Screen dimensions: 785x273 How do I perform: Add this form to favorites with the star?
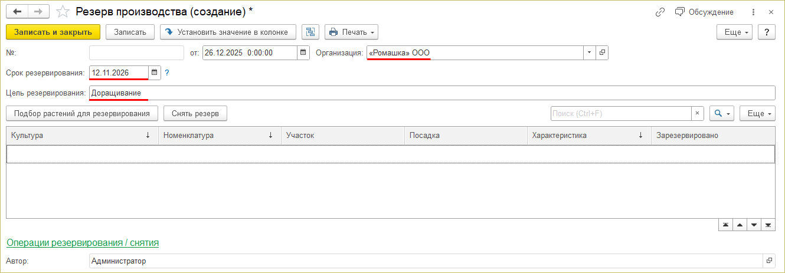pyautogui.click(x=62, y=12)
